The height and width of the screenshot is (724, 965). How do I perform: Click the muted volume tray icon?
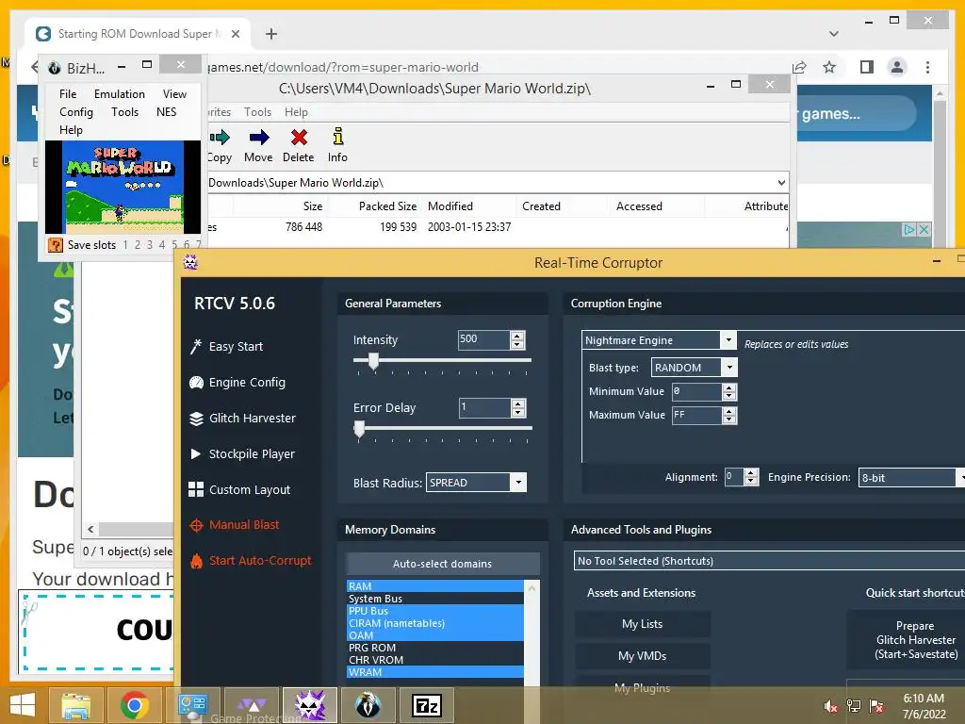click(831, 706)
